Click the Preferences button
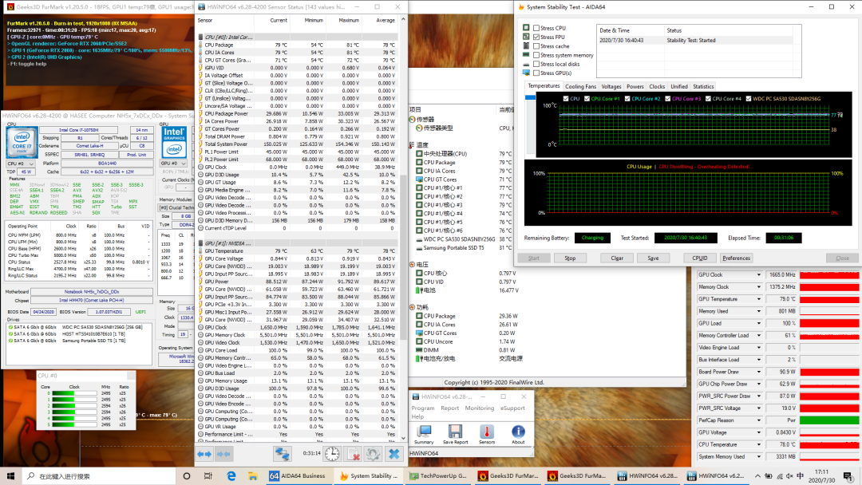Image resolution: width=862 pixels, height=485 pixels. [736, 258]
